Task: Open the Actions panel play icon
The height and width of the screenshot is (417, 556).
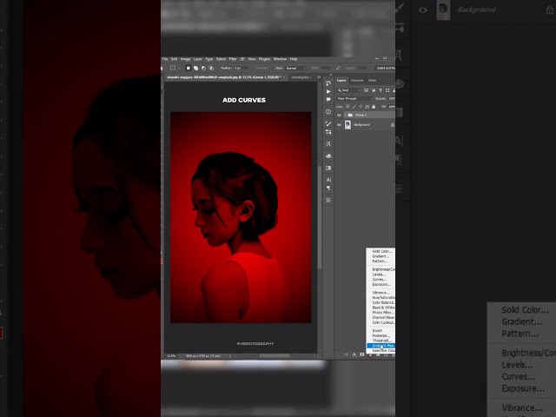Action: [328, 91]
